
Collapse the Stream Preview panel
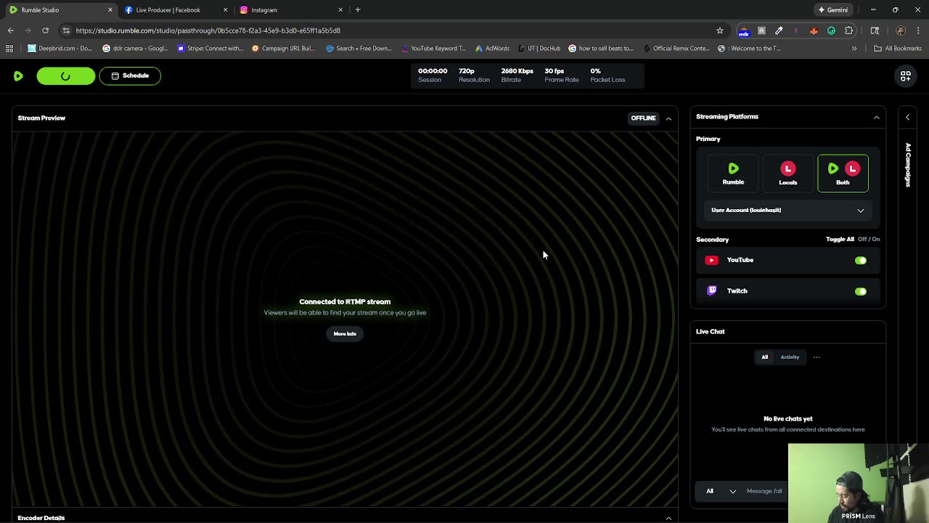pyautogui.click(x=668, y=118)
